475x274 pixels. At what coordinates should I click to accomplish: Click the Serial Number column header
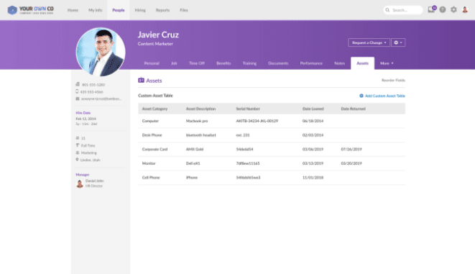248,109
